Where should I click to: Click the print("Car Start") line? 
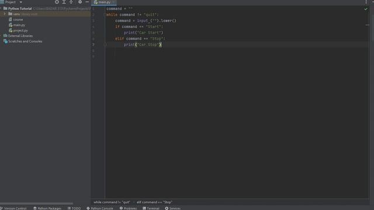[x=143, y=33]
